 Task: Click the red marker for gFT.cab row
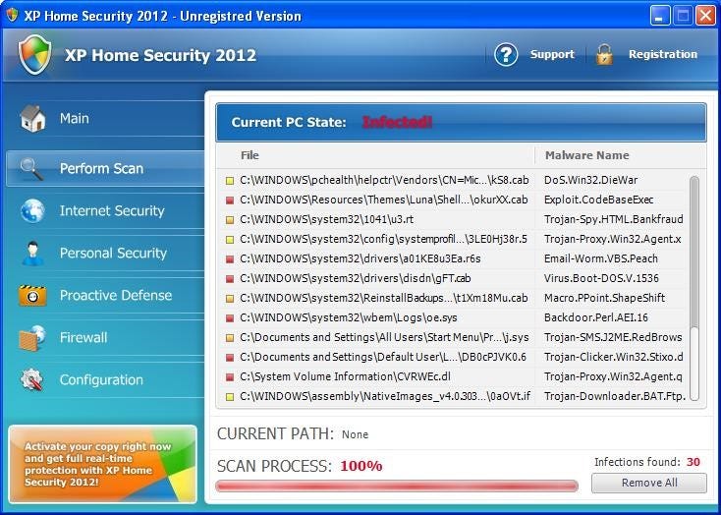[x=230, y=279]
